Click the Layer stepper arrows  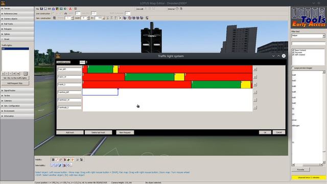(88, 18)
